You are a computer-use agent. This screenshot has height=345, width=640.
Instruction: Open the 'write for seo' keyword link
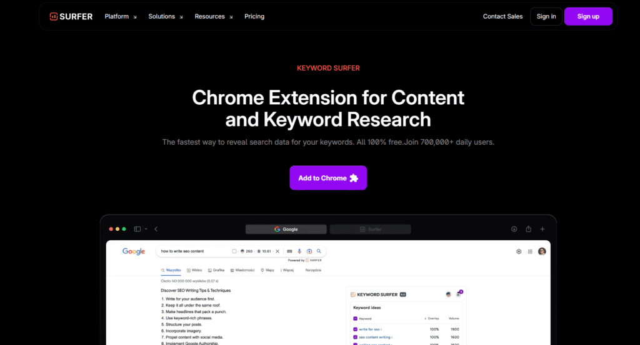[371, 329]
